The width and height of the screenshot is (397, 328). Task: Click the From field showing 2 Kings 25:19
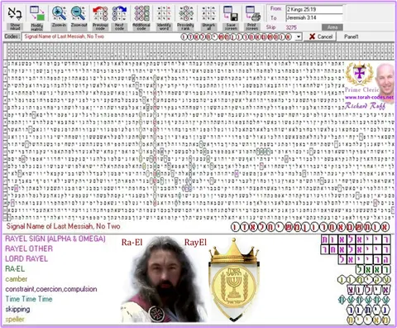pyautogui.click(x=314, y=9)
